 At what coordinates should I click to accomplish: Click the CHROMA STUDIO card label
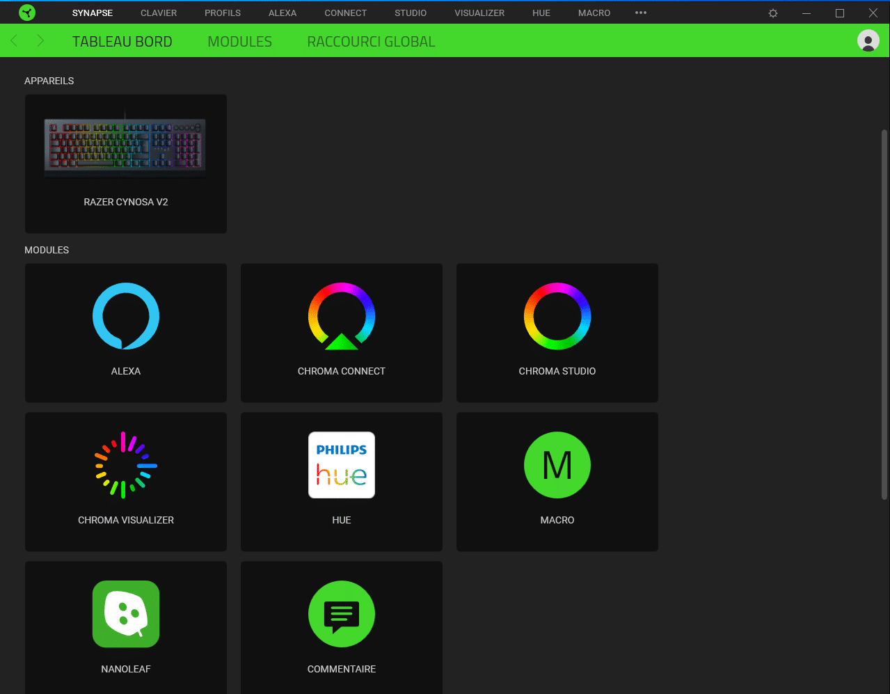[557, 371]
